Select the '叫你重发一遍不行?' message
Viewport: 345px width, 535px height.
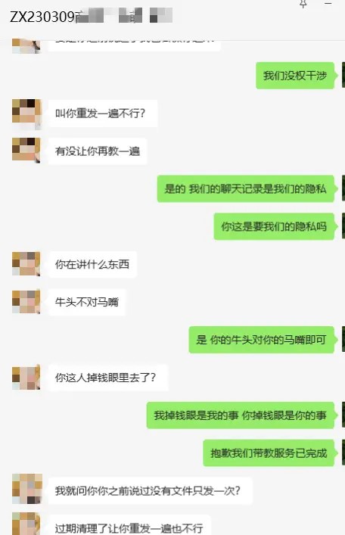tap(103, 114)
